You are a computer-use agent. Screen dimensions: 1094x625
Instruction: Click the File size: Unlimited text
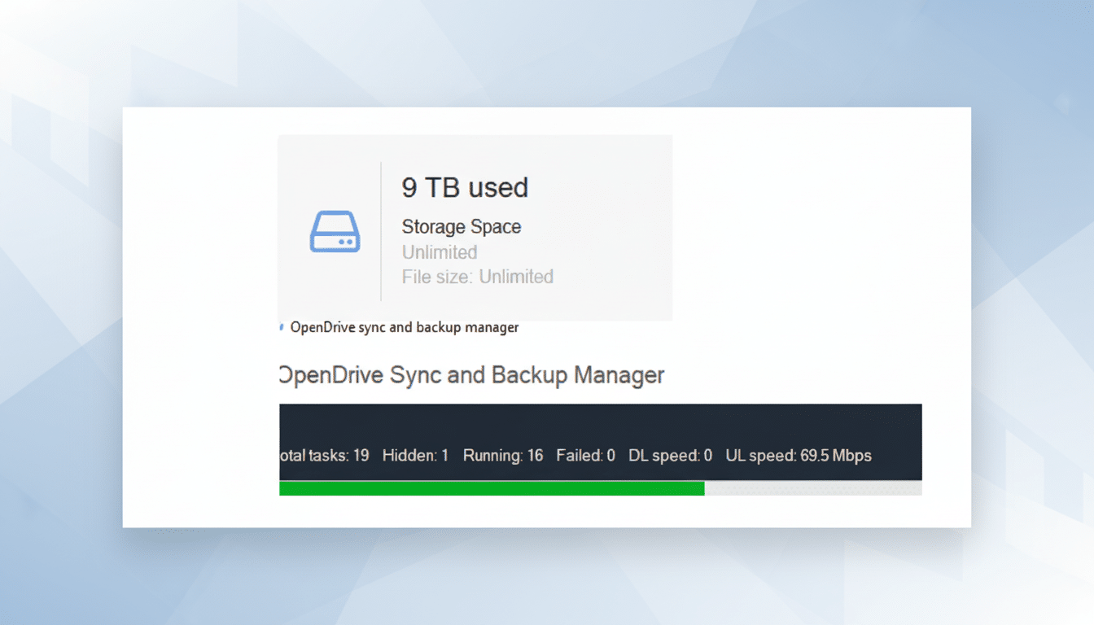(477, 277)
